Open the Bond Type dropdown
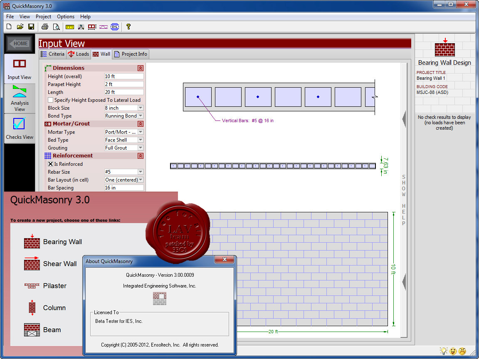 point(141,116)
